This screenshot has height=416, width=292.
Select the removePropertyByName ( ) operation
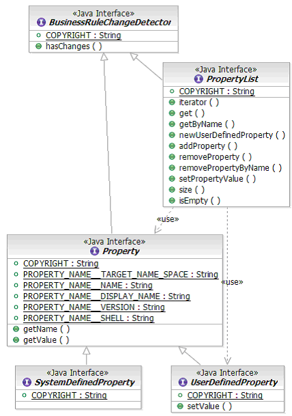(x=231, y=168)
